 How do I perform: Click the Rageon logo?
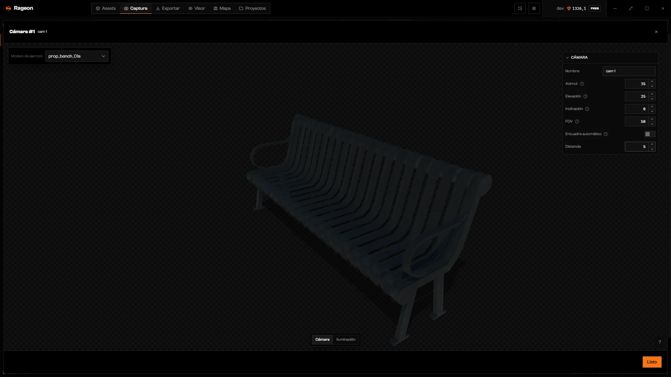coord(20,8)
